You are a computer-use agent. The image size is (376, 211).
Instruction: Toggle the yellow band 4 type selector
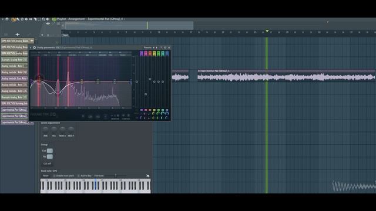(x=154, y=110)
